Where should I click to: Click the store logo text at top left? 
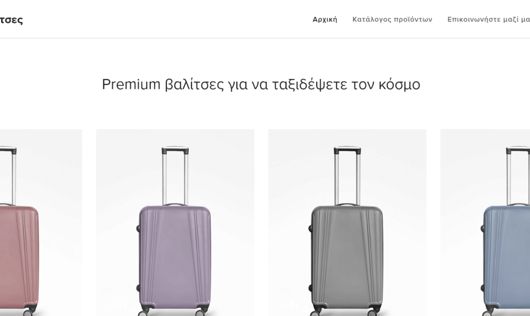(x=11, y=20)
